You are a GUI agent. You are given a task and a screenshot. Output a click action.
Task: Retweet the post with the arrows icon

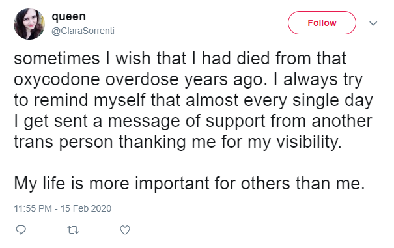pos(73,230)
